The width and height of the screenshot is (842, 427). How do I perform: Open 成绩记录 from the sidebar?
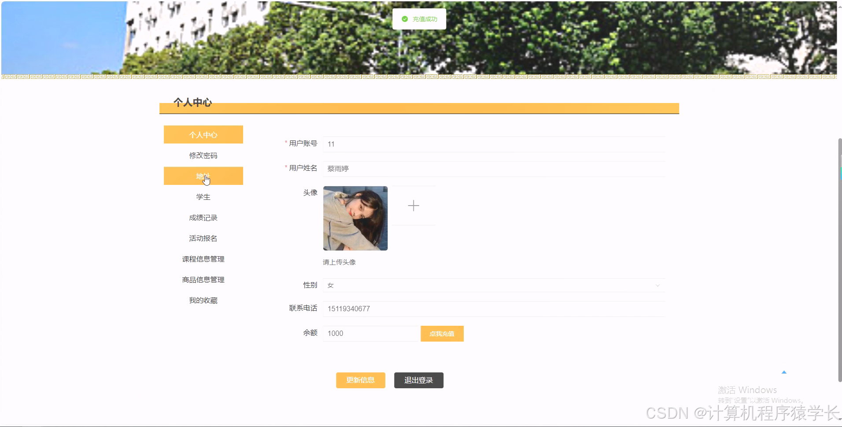click(x=203, y=217)
